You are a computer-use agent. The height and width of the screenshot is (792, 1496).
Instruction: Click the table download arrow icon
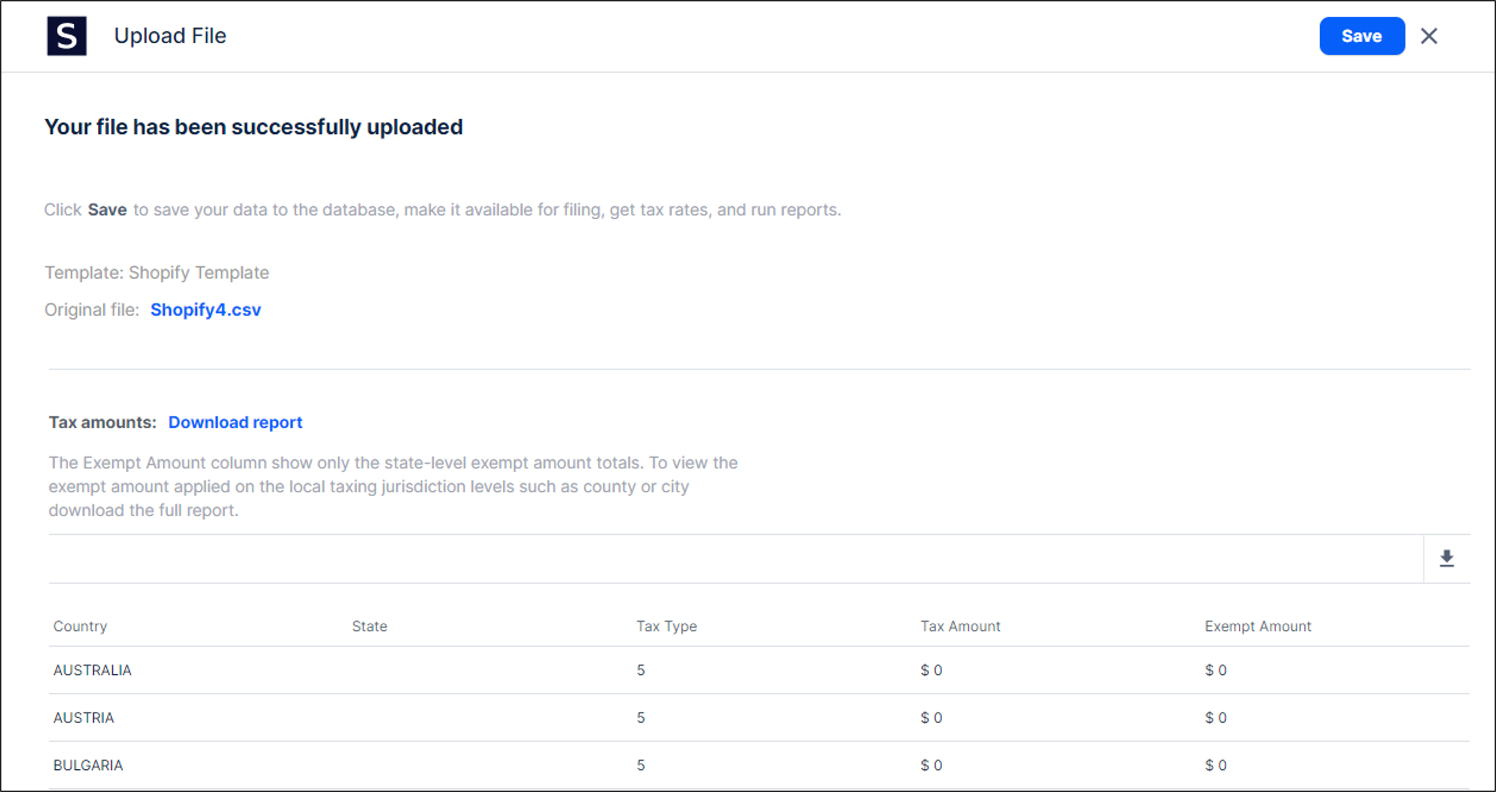[x=1446, y=559]
